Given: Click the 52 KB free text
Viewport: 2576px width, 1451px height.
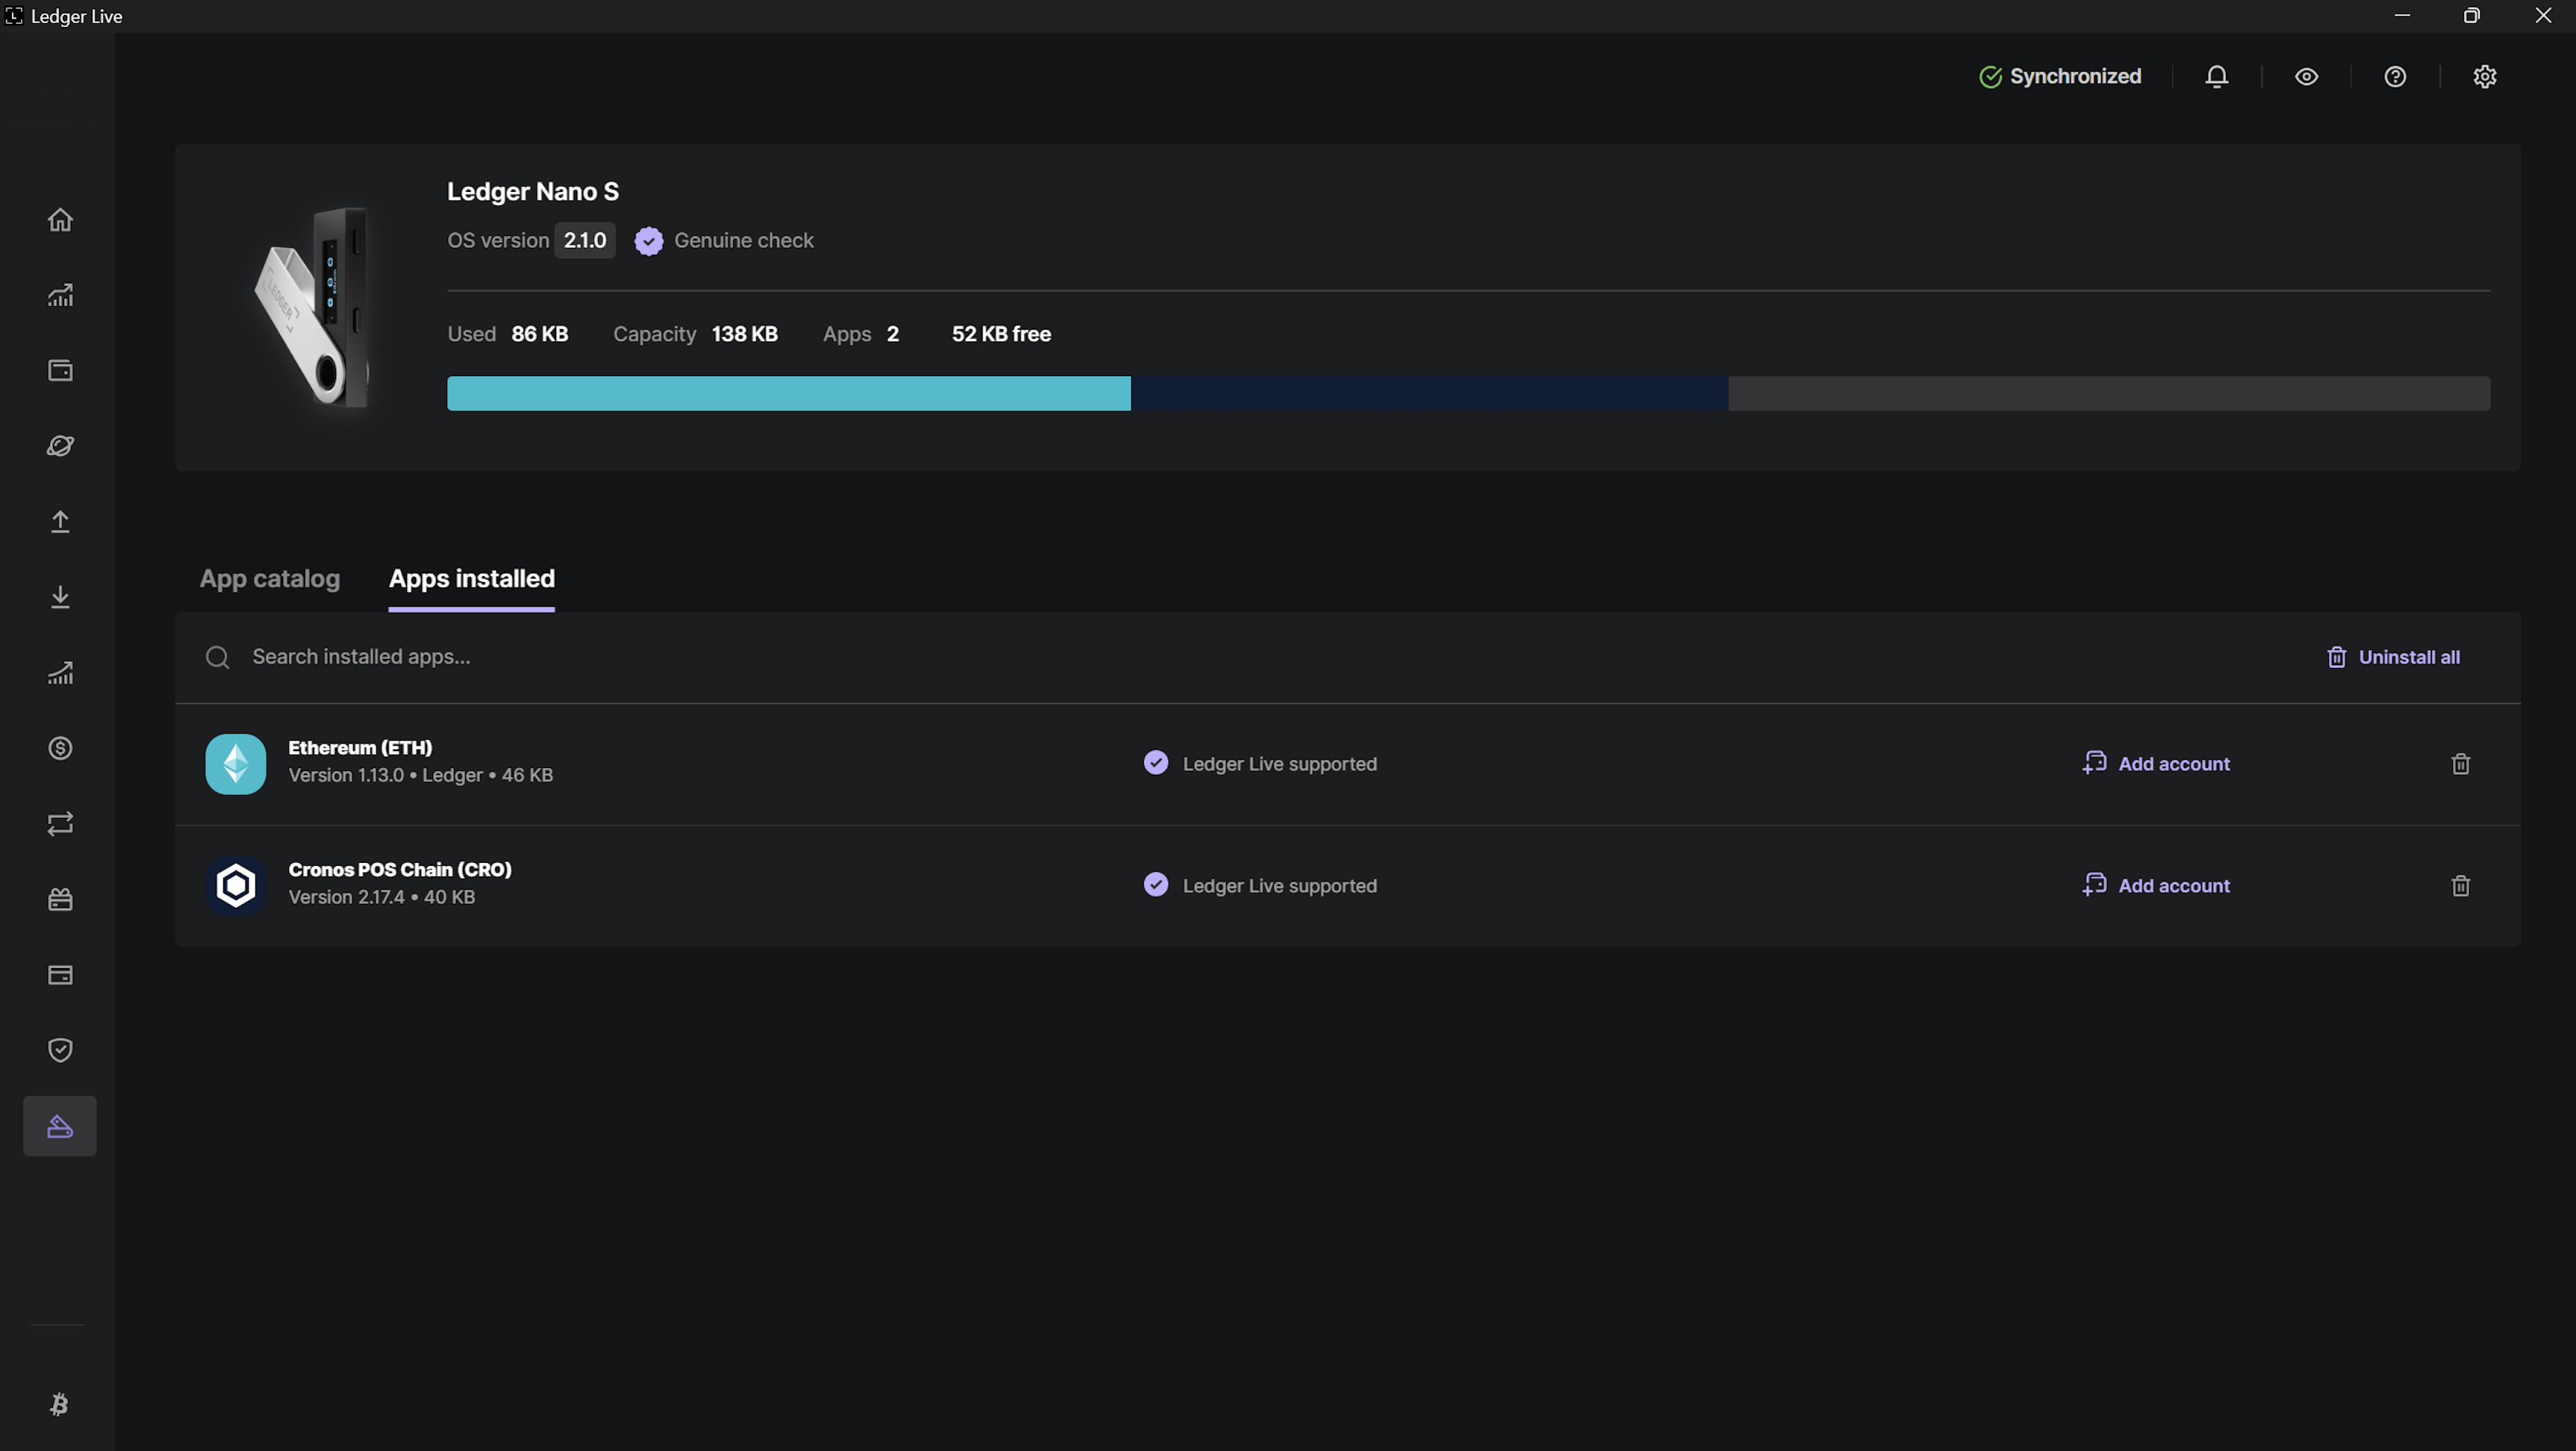Looking at the screenshot, I should 1001,334.
